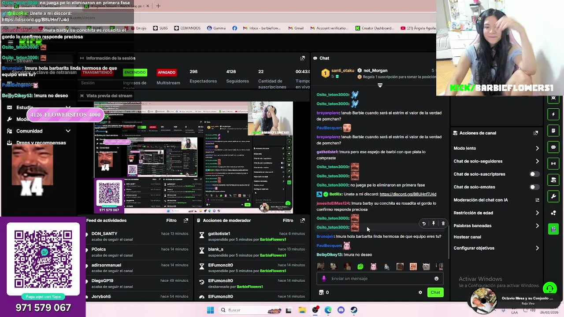The image size is (564, 317).
Task: Open a new browser tab
Action: click(x=158, y=6)
